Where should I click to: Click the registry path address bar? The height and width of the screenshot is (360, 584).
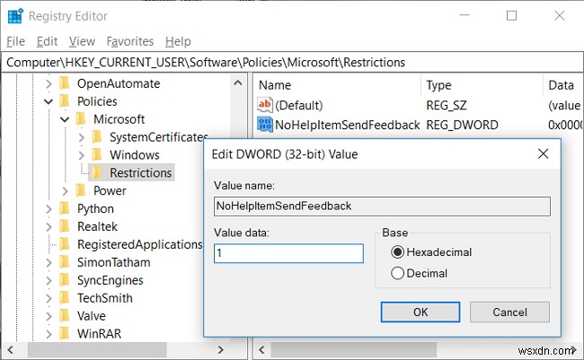tap(292, 62)
